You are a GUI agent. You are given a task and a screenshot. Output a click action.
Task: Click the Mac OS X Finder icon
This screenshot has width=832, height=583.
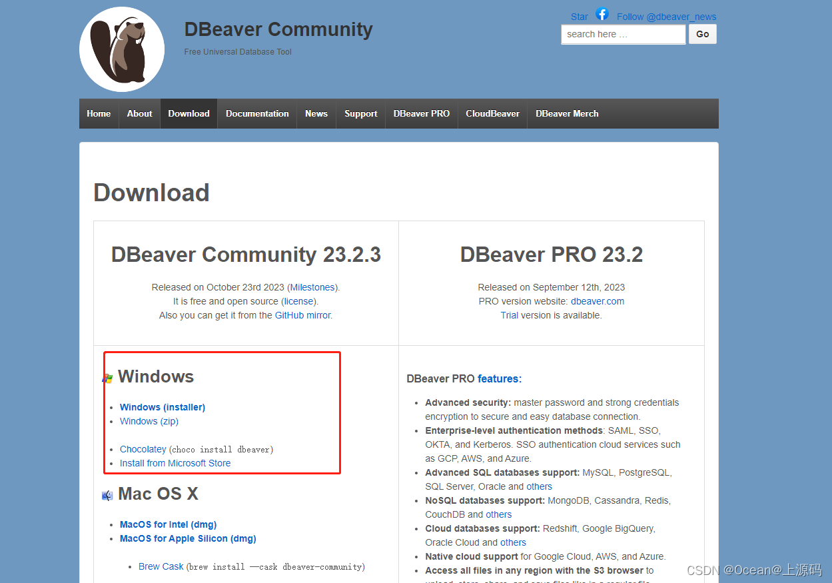107,496
